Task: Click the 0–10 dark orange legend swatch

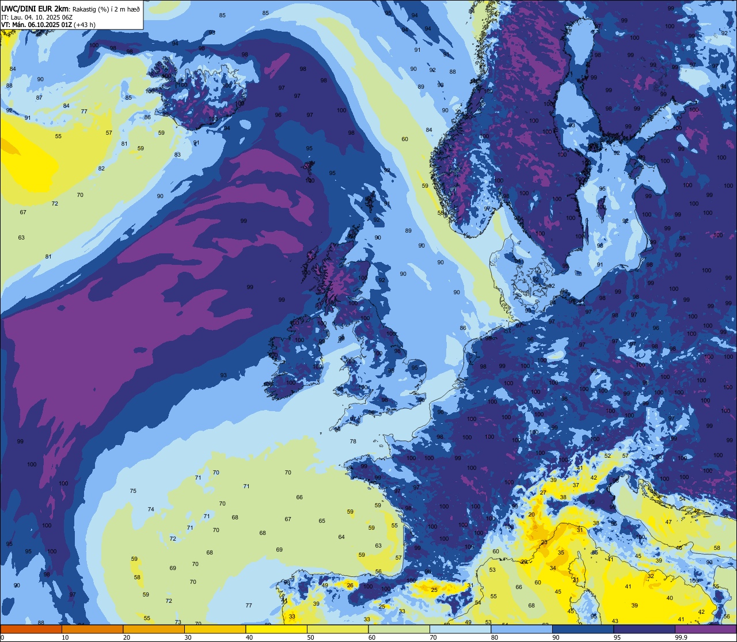Action: [31, 629]
